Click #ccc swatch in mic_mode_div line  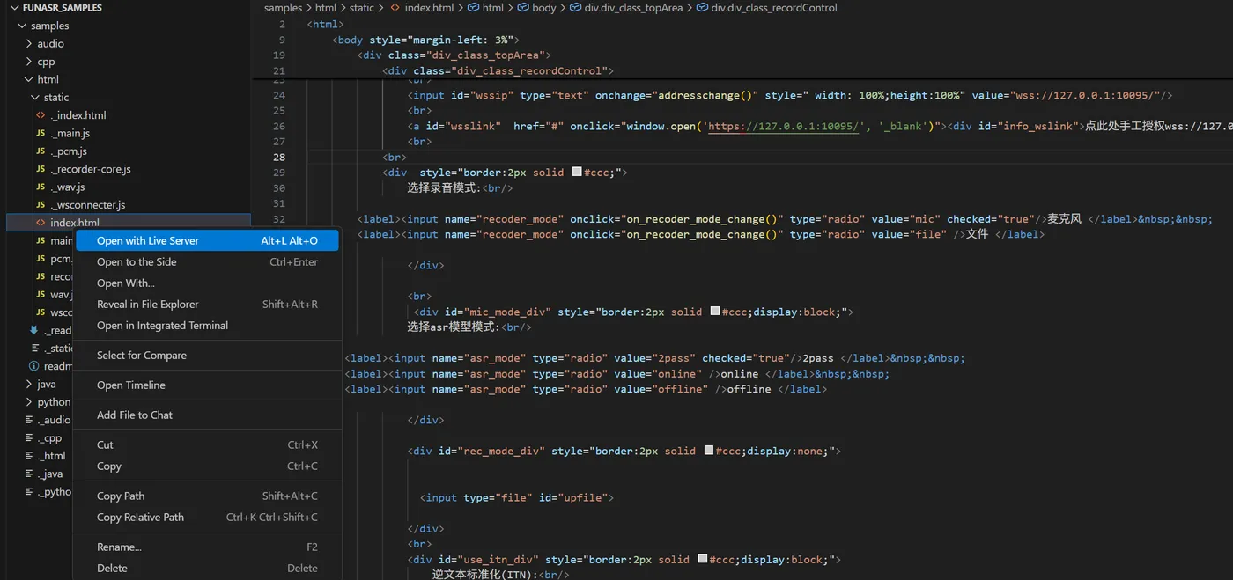[714, 312]
